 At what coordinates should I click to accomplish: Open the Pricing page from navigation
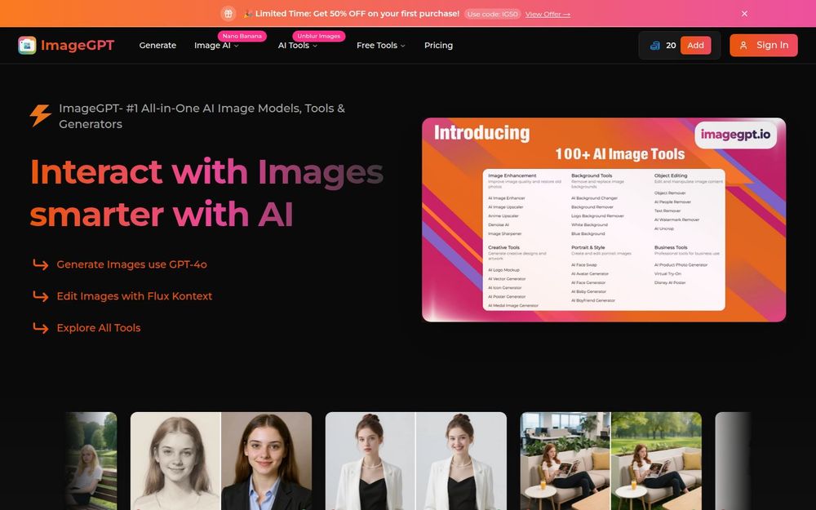(x=438, y=46)
